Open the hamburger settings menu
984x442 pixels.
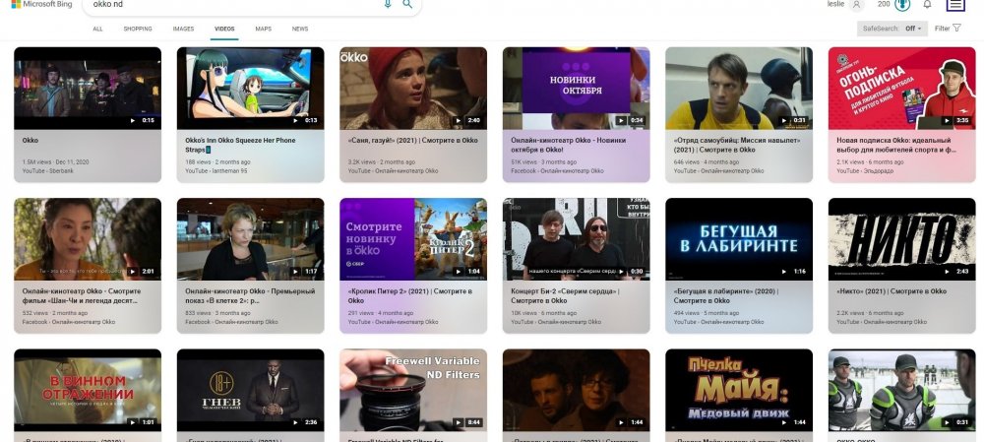(x=956, y=5)
